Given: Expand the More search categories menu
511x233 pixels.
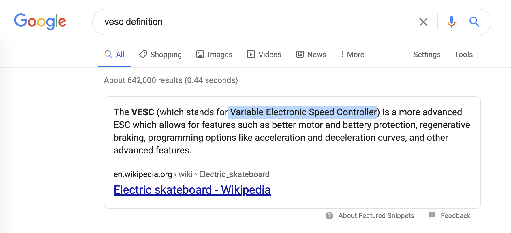Looking at the screenshot, I should pos(352,55).
